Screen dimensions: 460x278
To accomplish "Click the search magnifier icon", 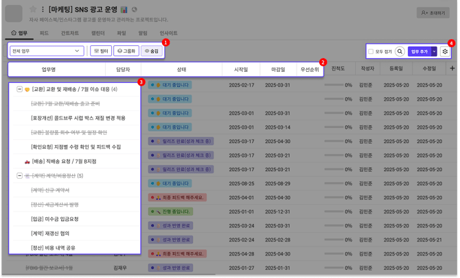I will click(x=400, y=51).
